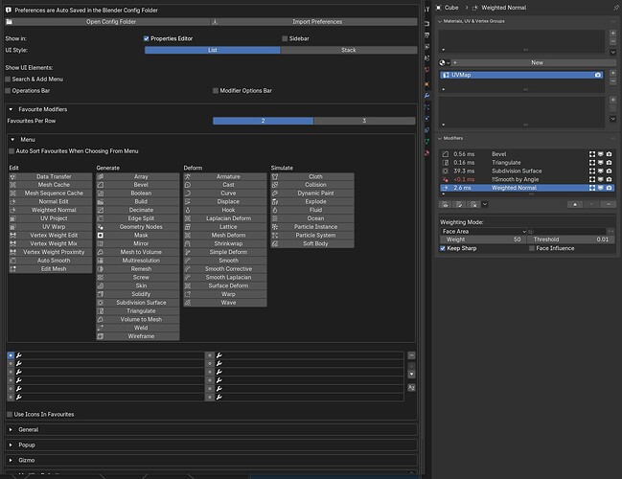The image size is (622, 479).
Task: Switch UI style to Stack
Action: (x=349, y=50)
